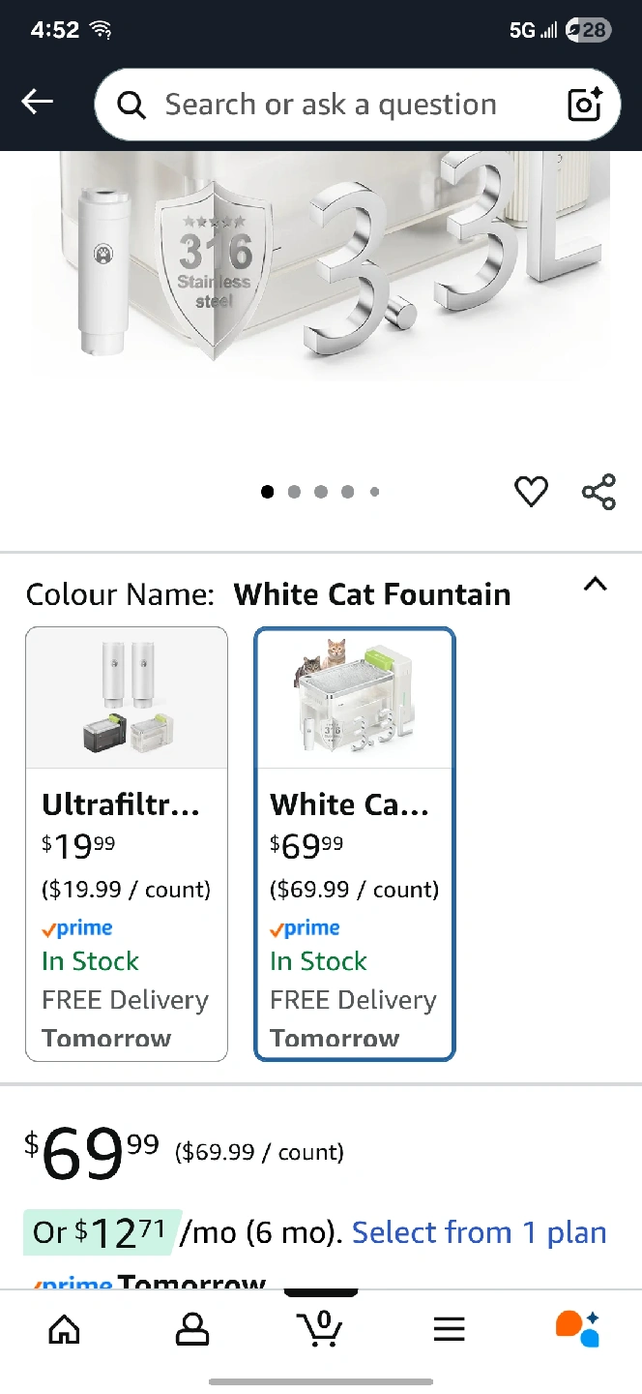Tap the $69.99 price per count text
This screenshot has height=1394, width=642.
coord(259,1152)
